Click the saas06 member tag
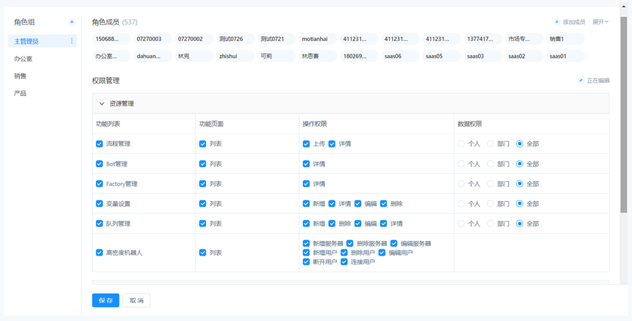This screenshot has width=632, height=321. click(393, 56)
